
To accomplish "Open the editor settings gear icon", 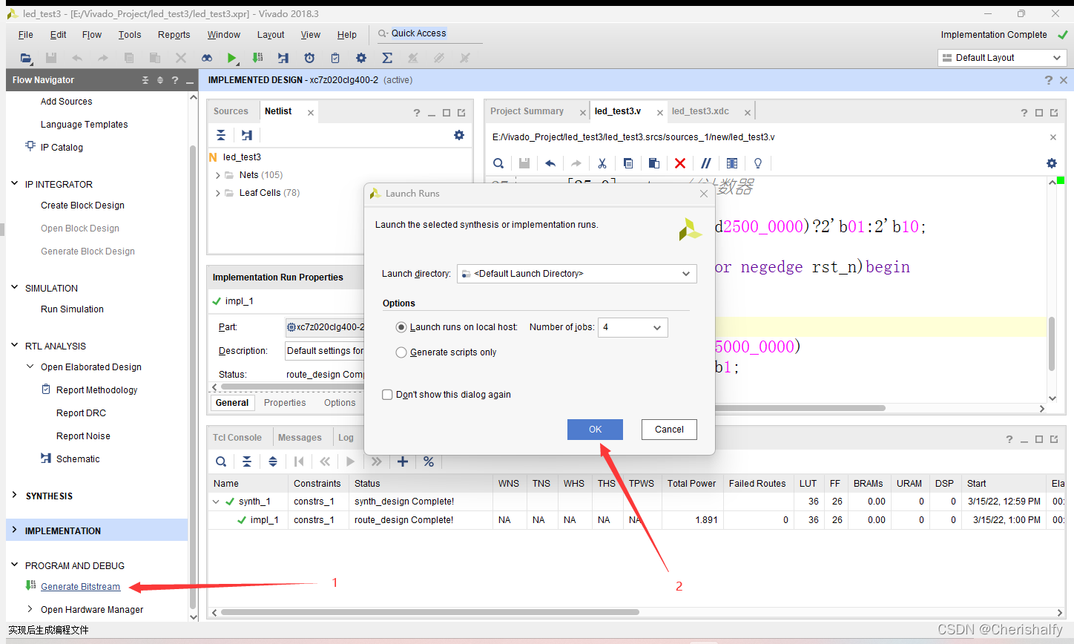I will tap(1052, 163).
